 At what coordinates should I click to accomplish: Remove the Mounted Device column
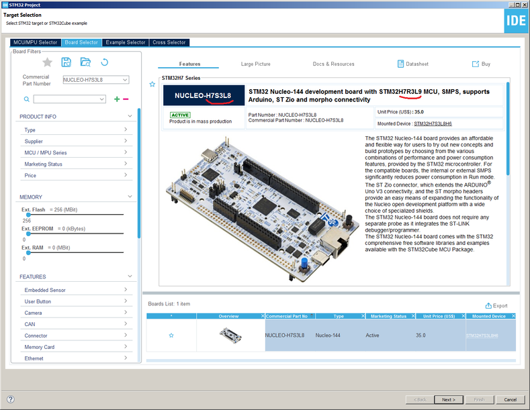coord(513,316)
